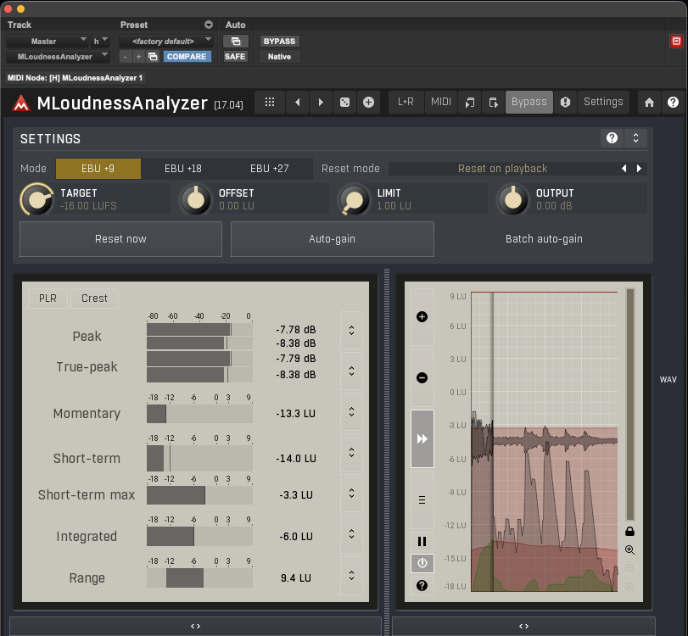Select previous Reset mode option

[624, 169]
